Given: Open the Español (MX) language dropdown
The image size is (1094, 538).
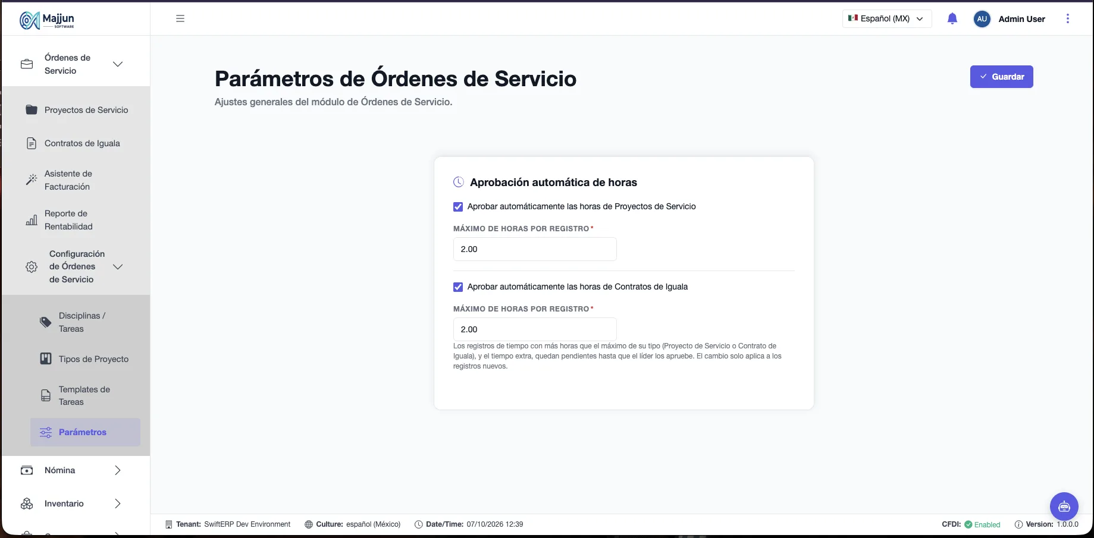Looking at the screenshot, I should pyautogui.click(x=887, y=18).
